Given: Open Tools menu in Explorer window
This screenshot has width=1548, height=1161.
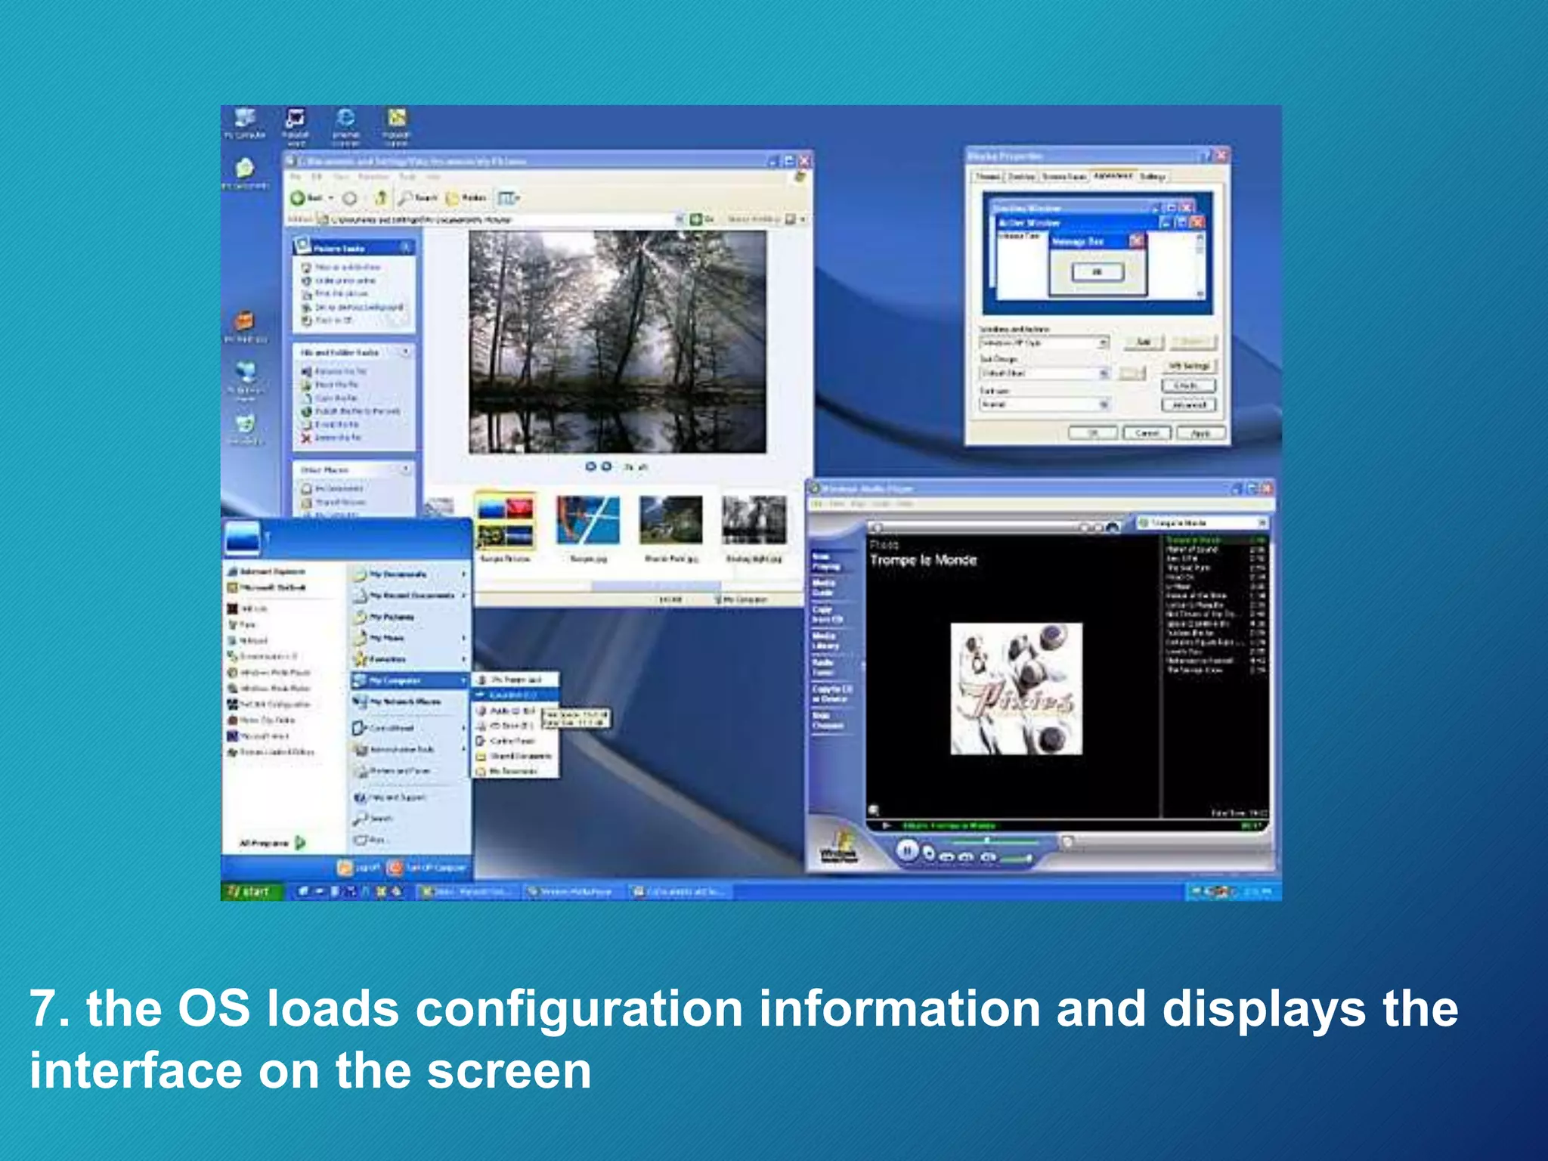Looking at the screenshot, I should (407, 177).
